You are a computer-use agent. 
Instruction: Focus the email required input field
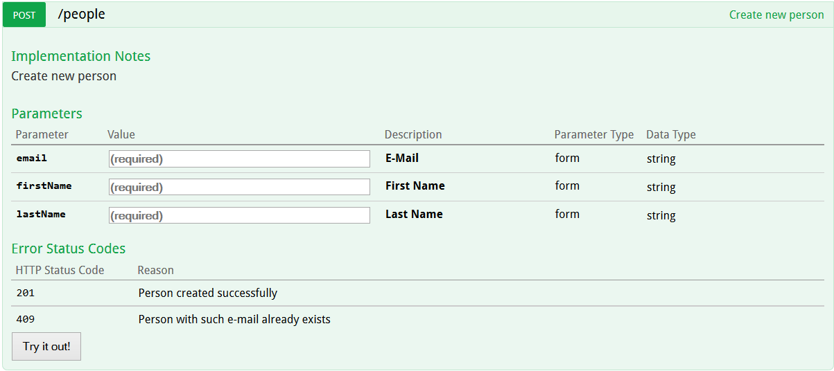(x=239, y=159)
